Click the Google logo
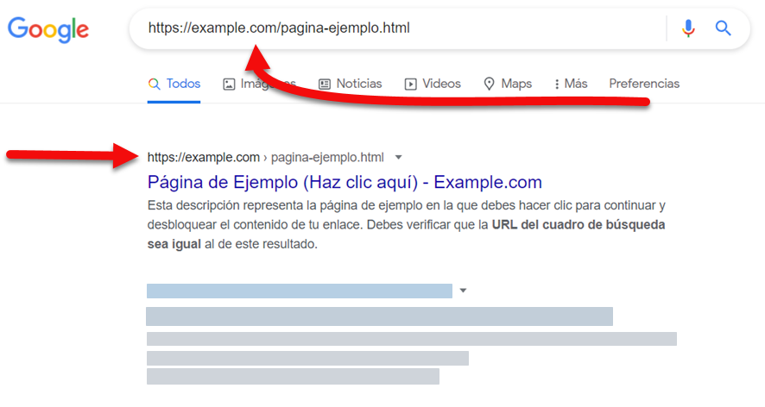 [x=48, y=29]
